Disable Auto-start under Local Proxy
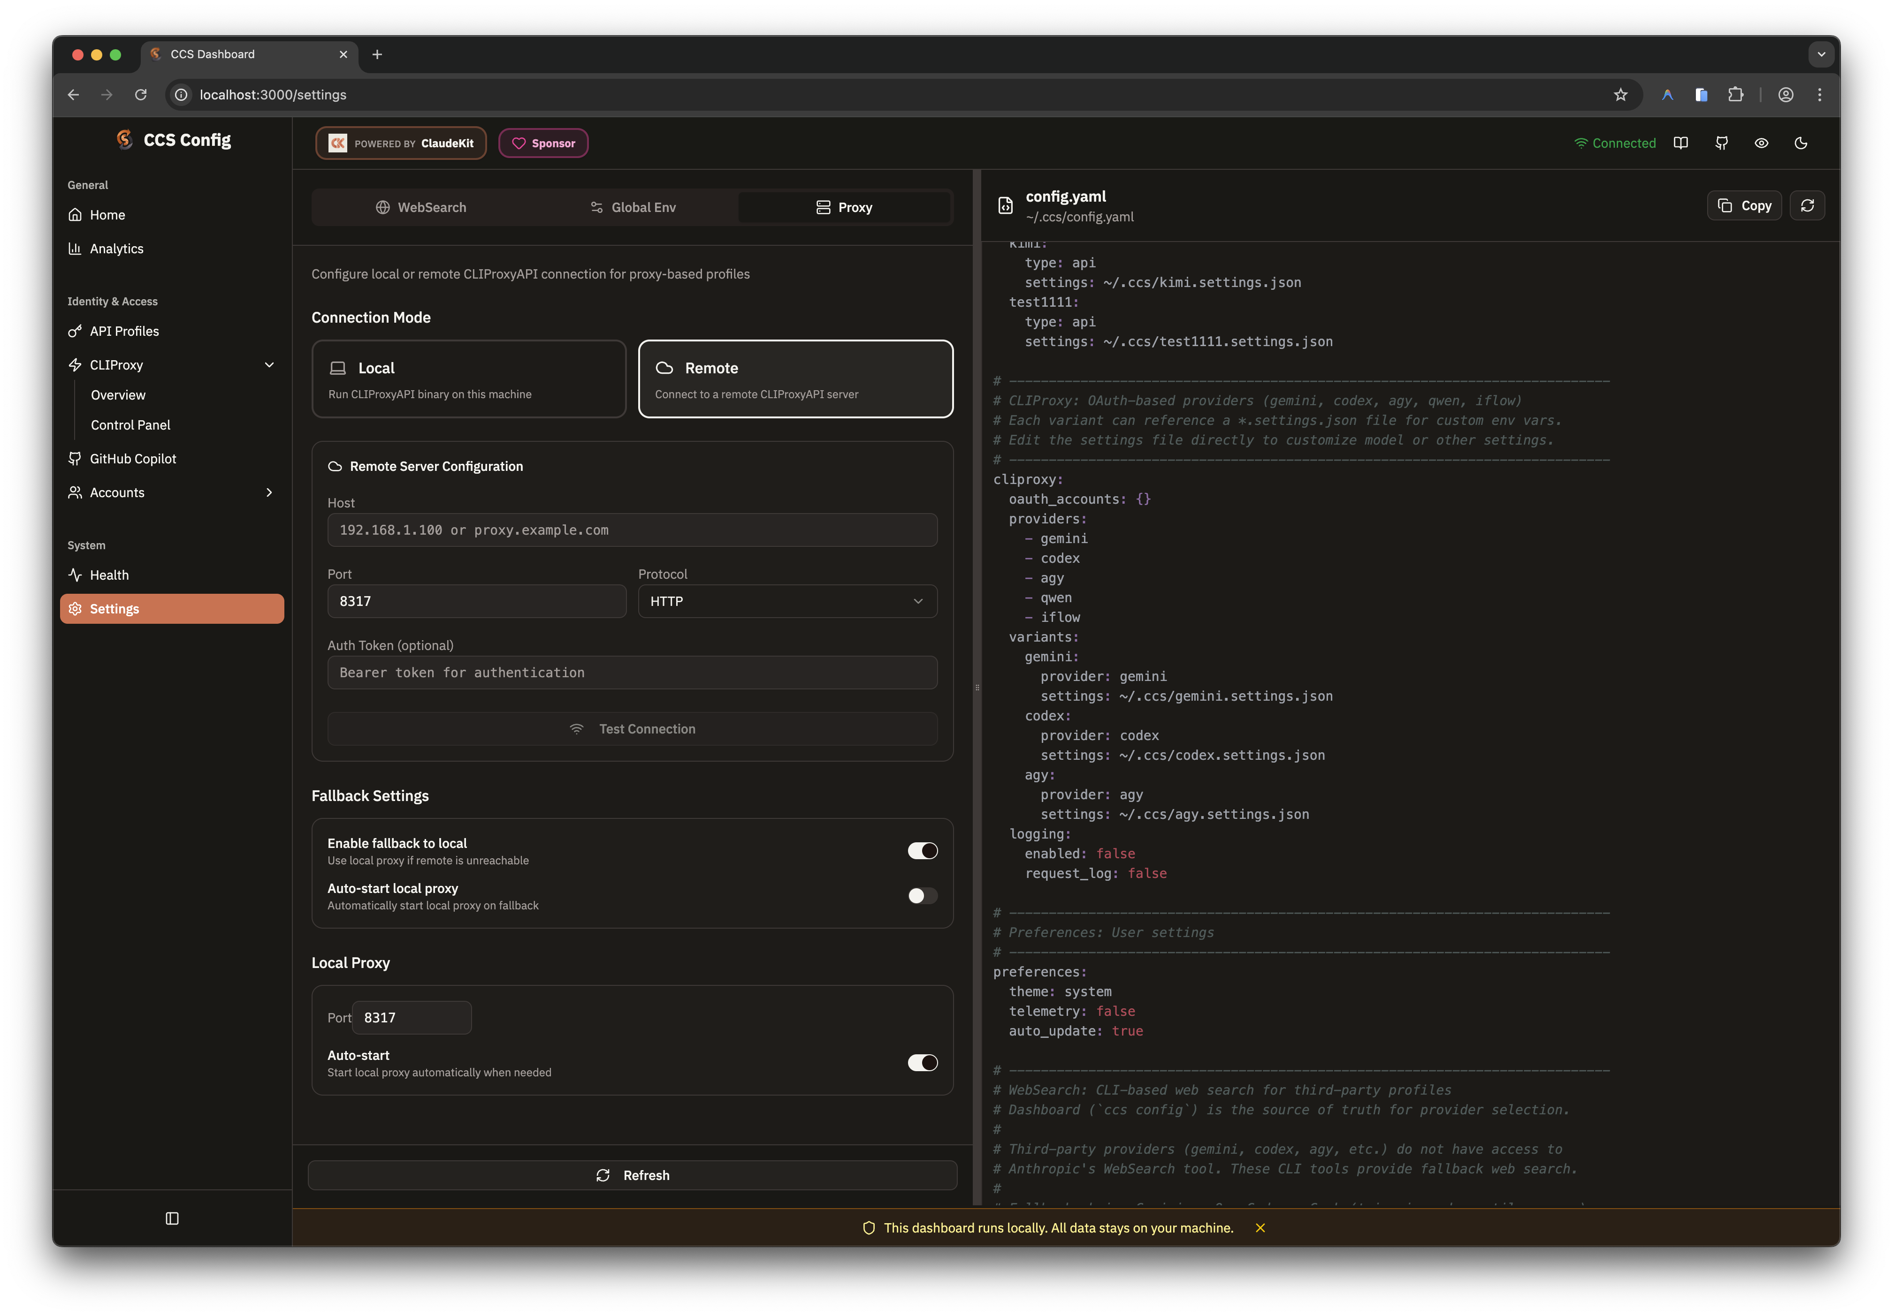Viewport: 1893px width, 1316px height. [922, 1062]
